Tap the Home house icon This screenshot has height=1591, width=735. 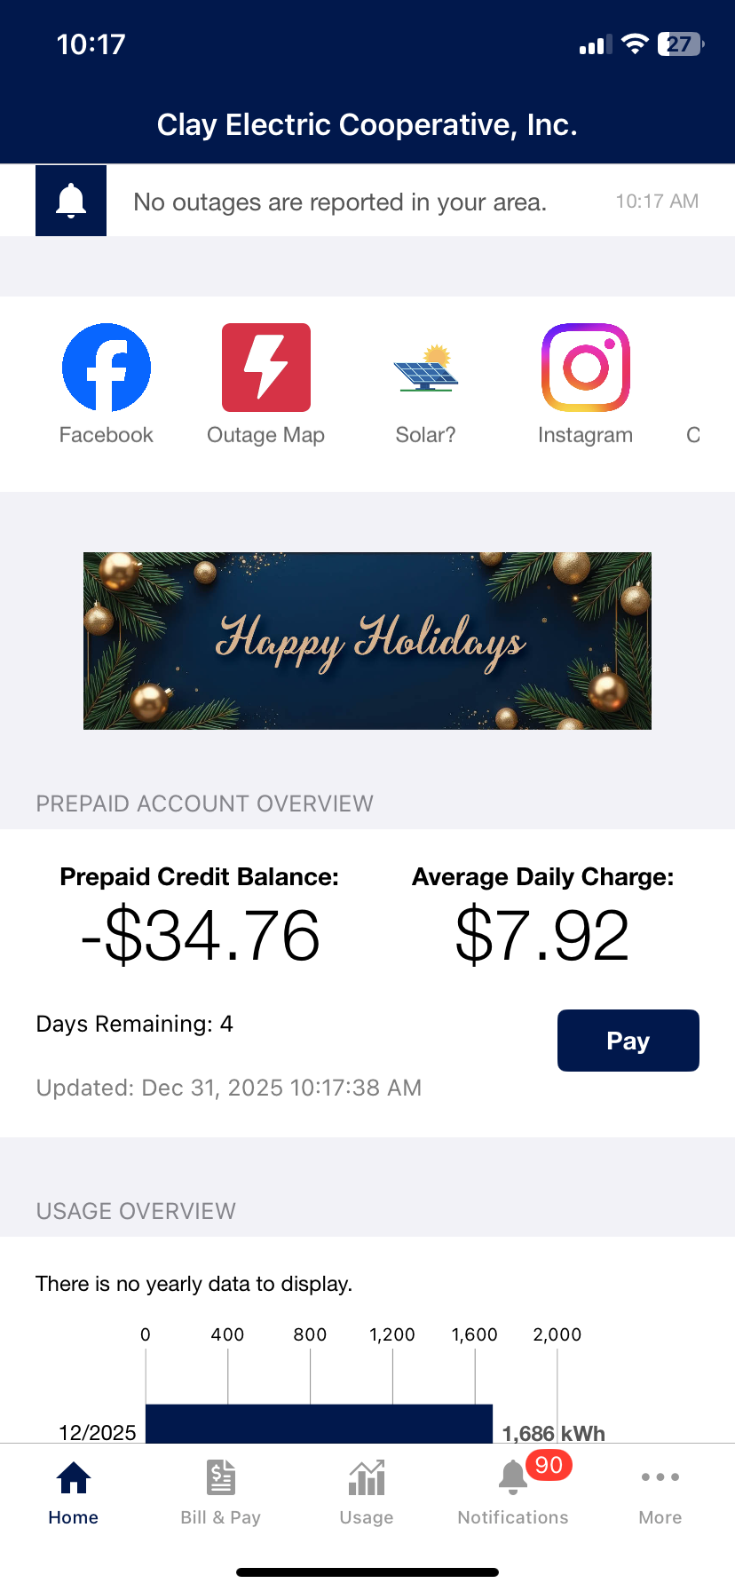pyautogui.click(x=74, y=1478)
